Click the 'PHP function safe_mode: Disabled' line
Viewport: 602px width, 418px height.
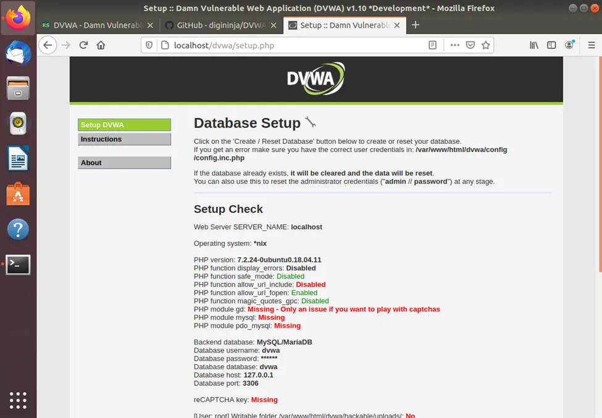click(249, 277)
